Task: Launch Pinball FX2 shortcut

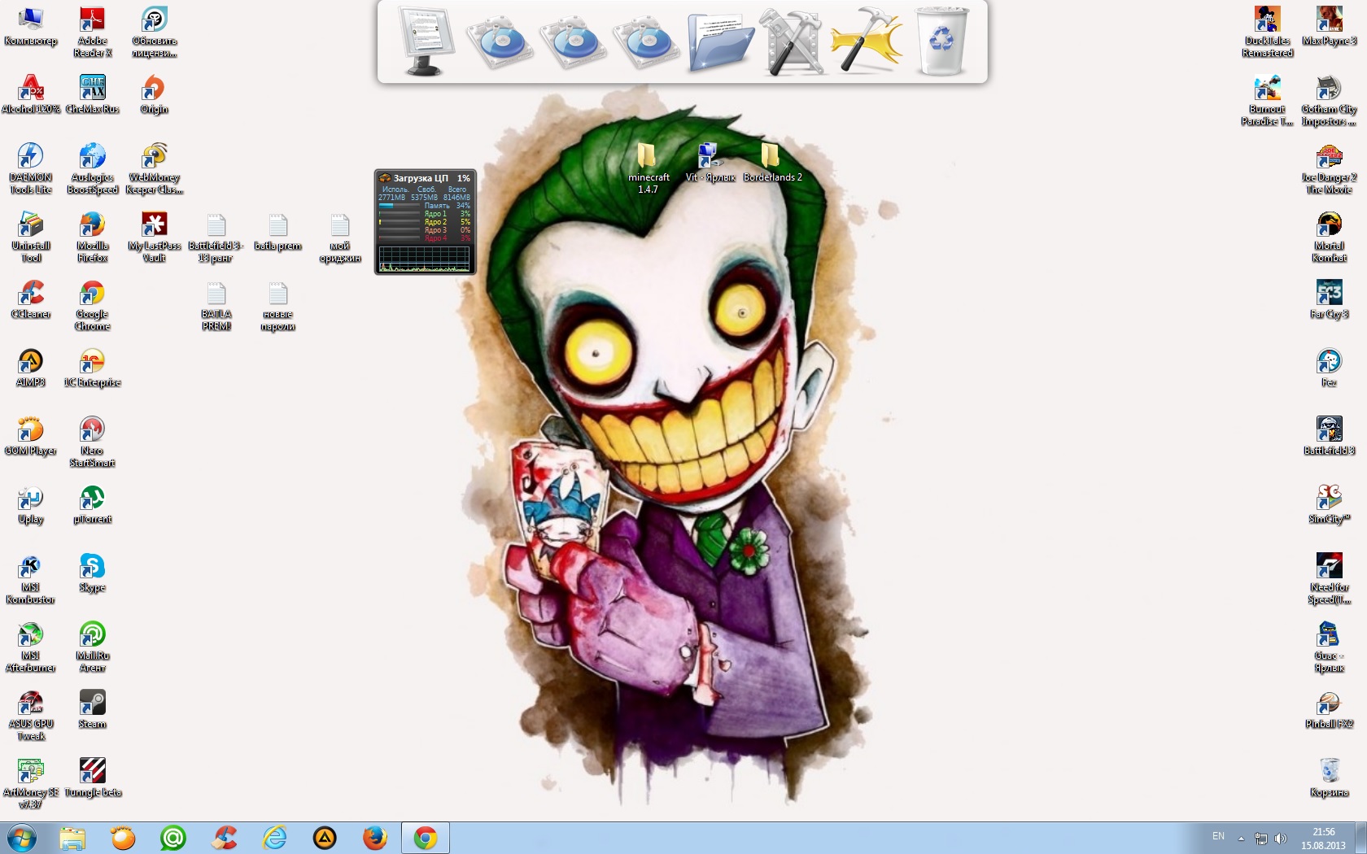Action: tap(1329, 709)
